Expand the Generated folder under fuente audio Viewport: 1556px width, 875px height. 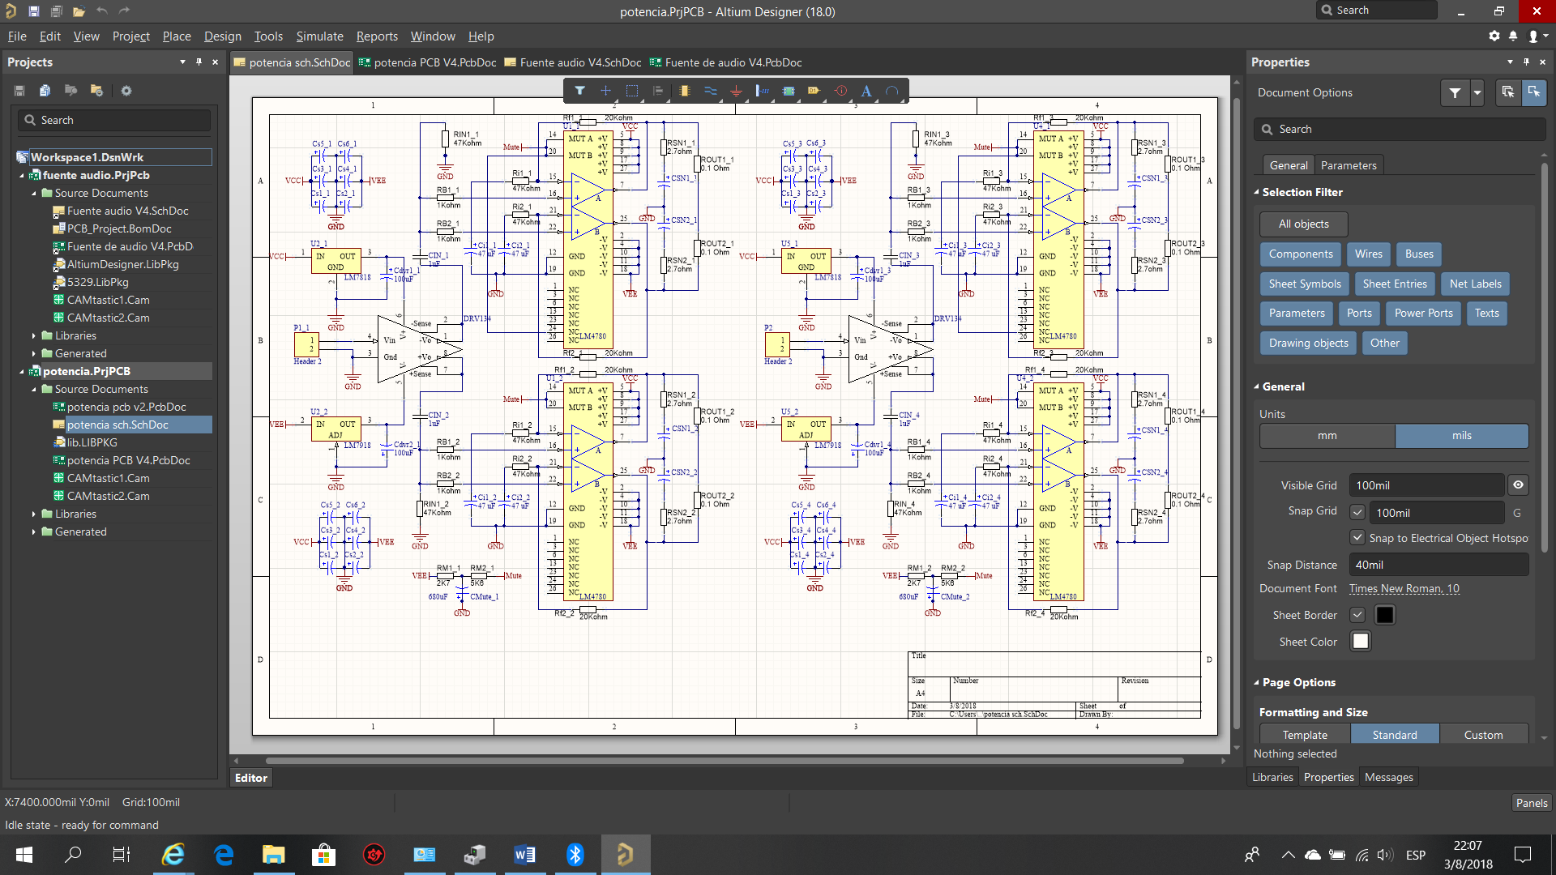pyautogui.click(x=34, y=353)
